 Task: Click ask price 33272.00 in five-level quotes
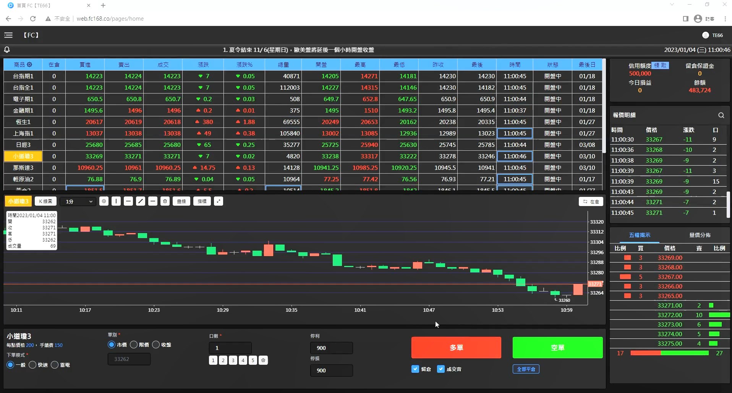click(x=670, y=315)
